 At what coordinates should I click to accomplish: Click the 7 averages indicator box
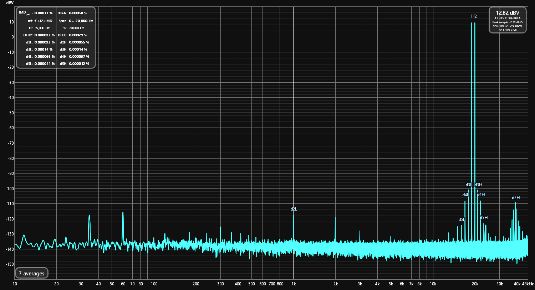point(32,274)
